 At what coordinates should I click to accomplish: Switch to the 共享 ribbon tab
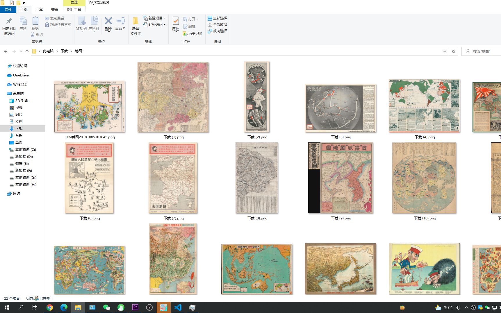coord(39,10)
